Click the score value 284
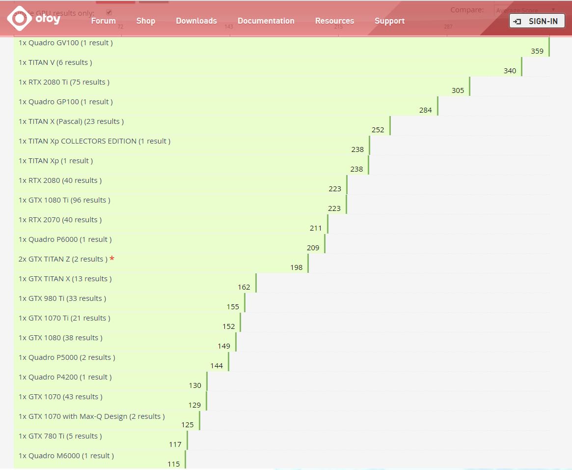The height and width of the screenshot is (470, 572). [425, 110]
